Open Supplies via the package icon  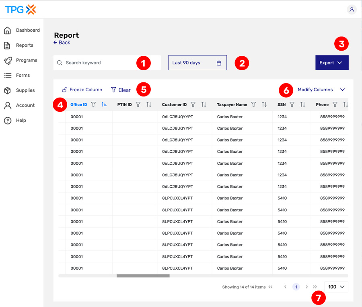(7, 90)
